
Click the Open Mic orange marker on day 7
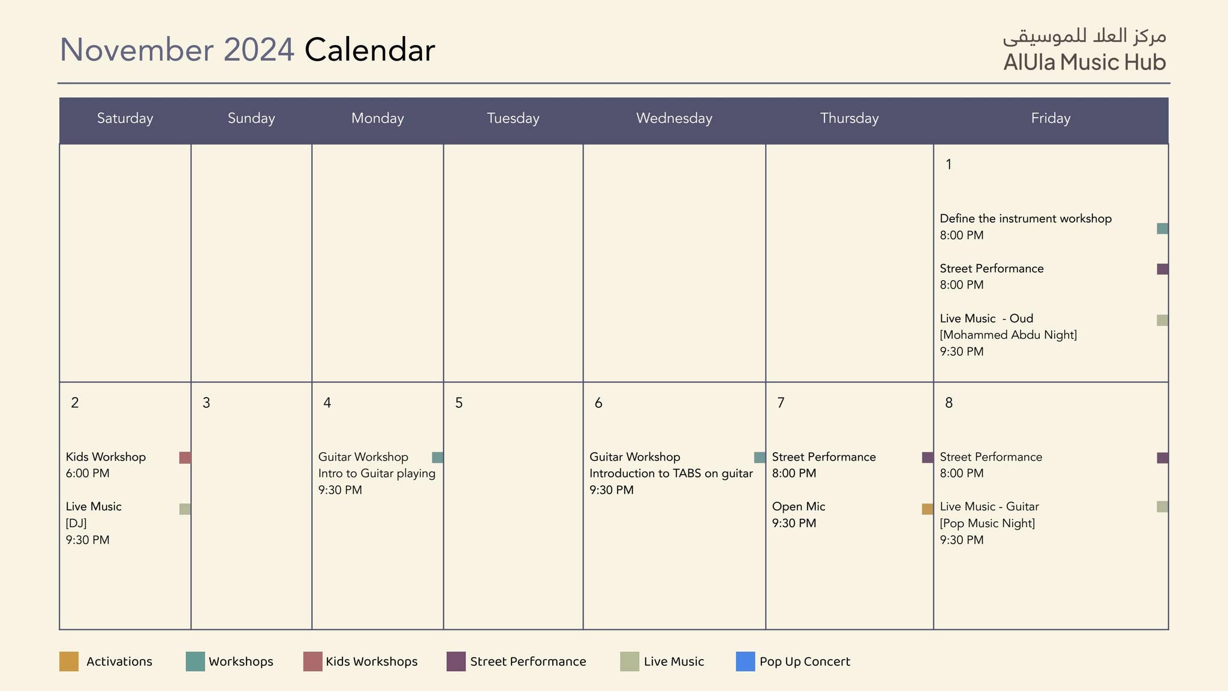[927, 509]
